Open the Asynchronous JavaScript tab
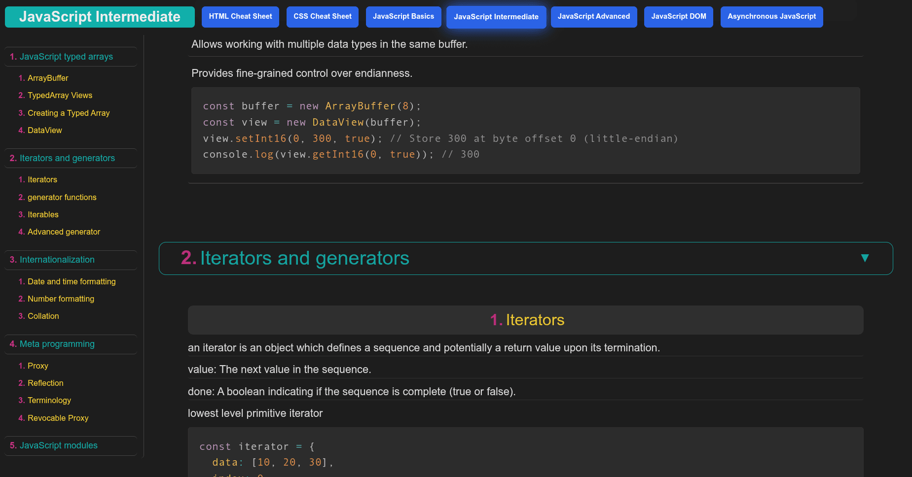This screenshot has height=477, width=912. tap(771, 17)
